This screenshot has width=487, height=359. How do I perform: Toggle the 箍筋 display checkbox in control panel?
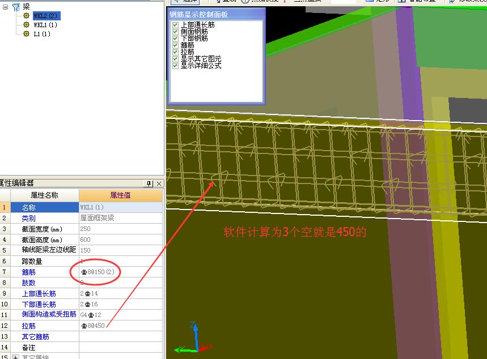[175, 45]
